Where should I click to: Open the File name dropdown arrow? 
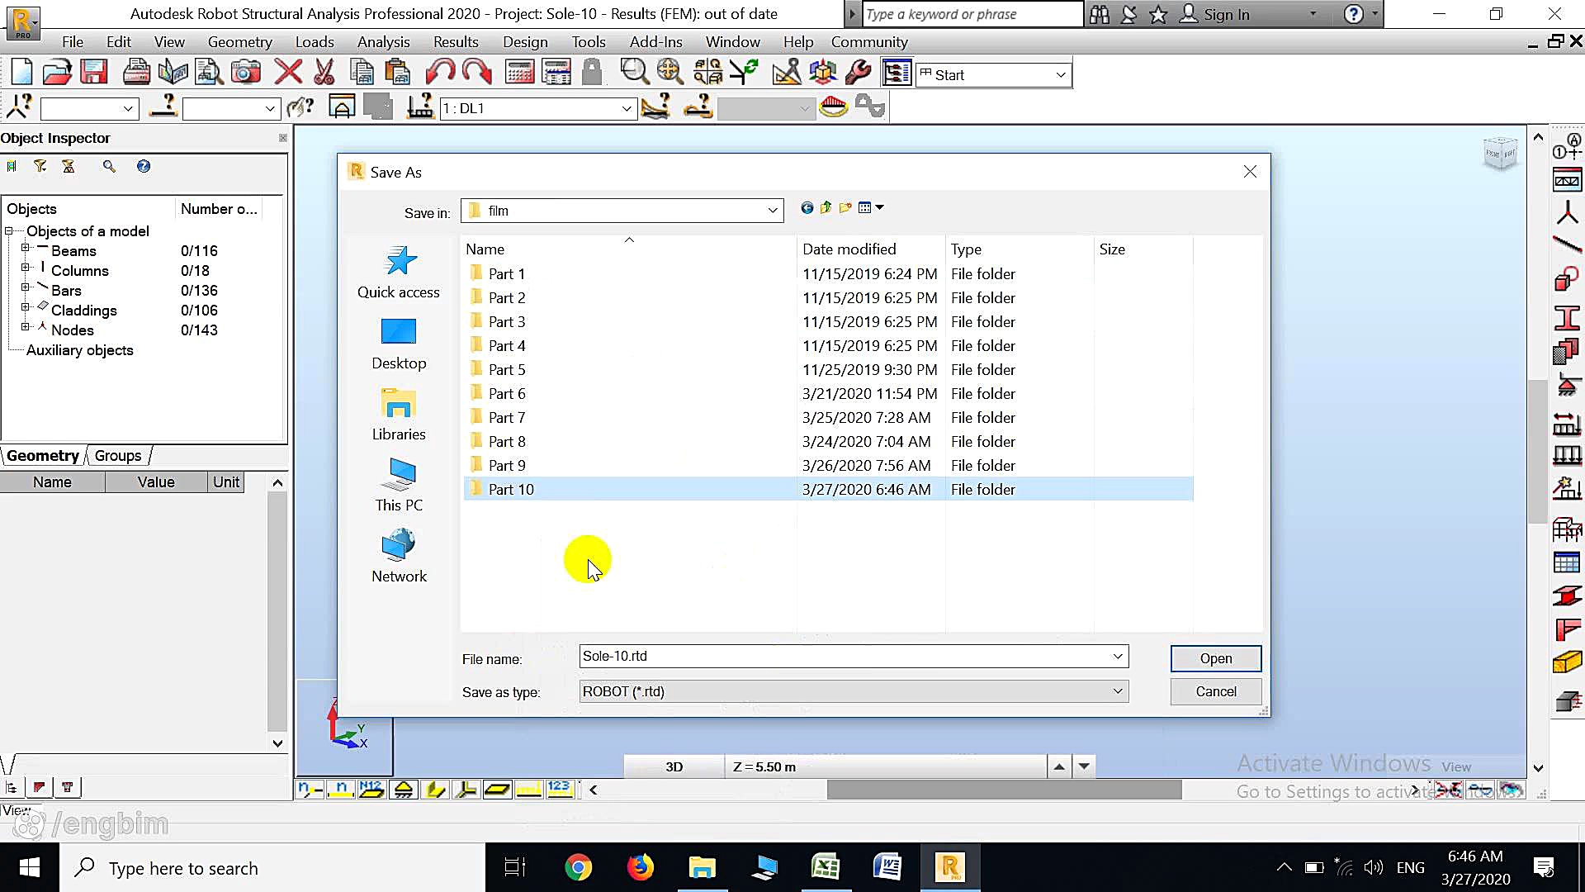(1118, 657)
